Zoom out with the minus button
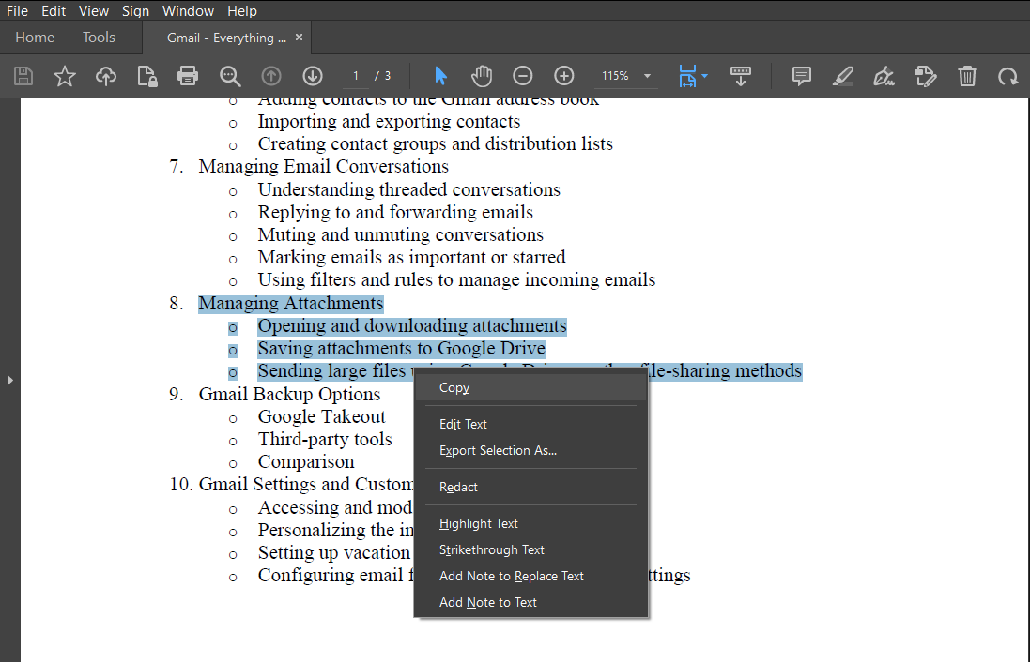This screenshot has height=662, width=1030. coord(523,76)
